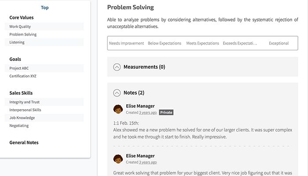Go to Problem Solving sidebar item
Screen dimensions: 308x176
click(x=23, y=35)
